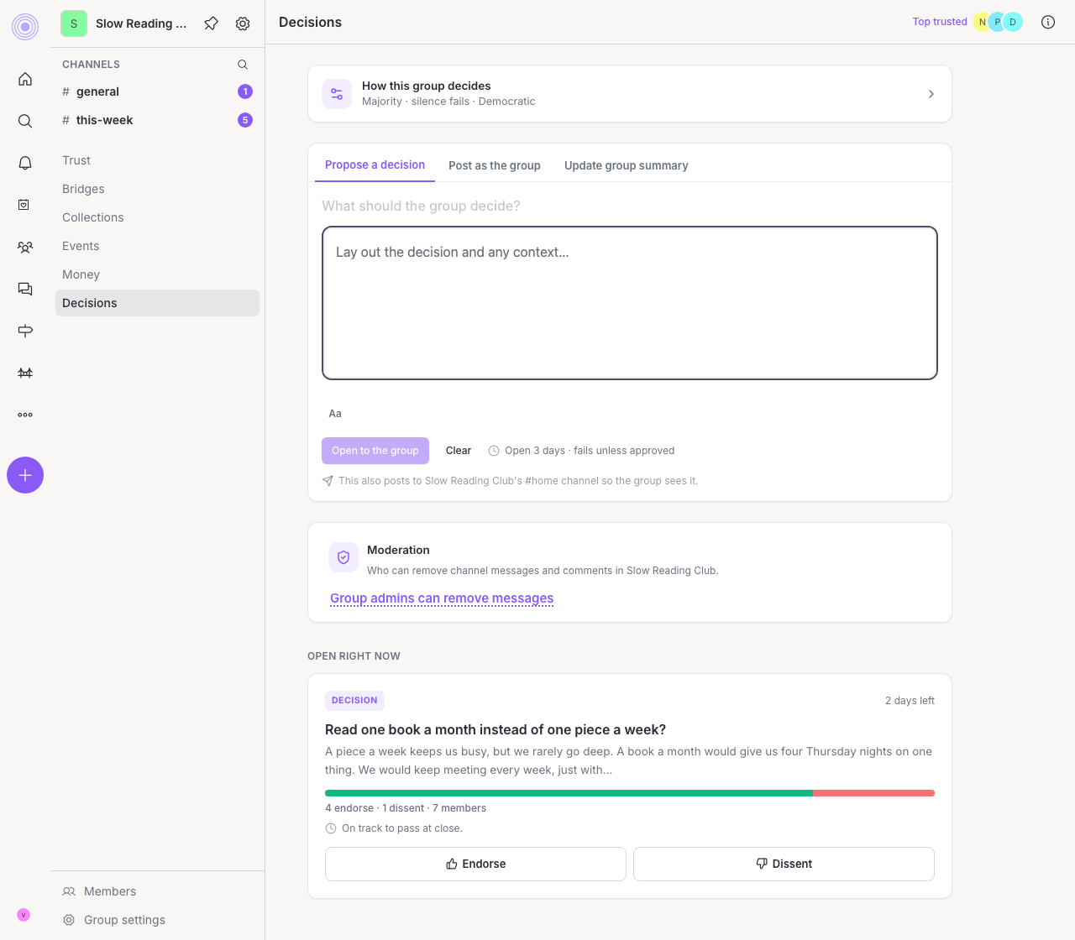1075x940 pixels.
Task: Select Decisions in the sidebar
Action: (157, 303)
